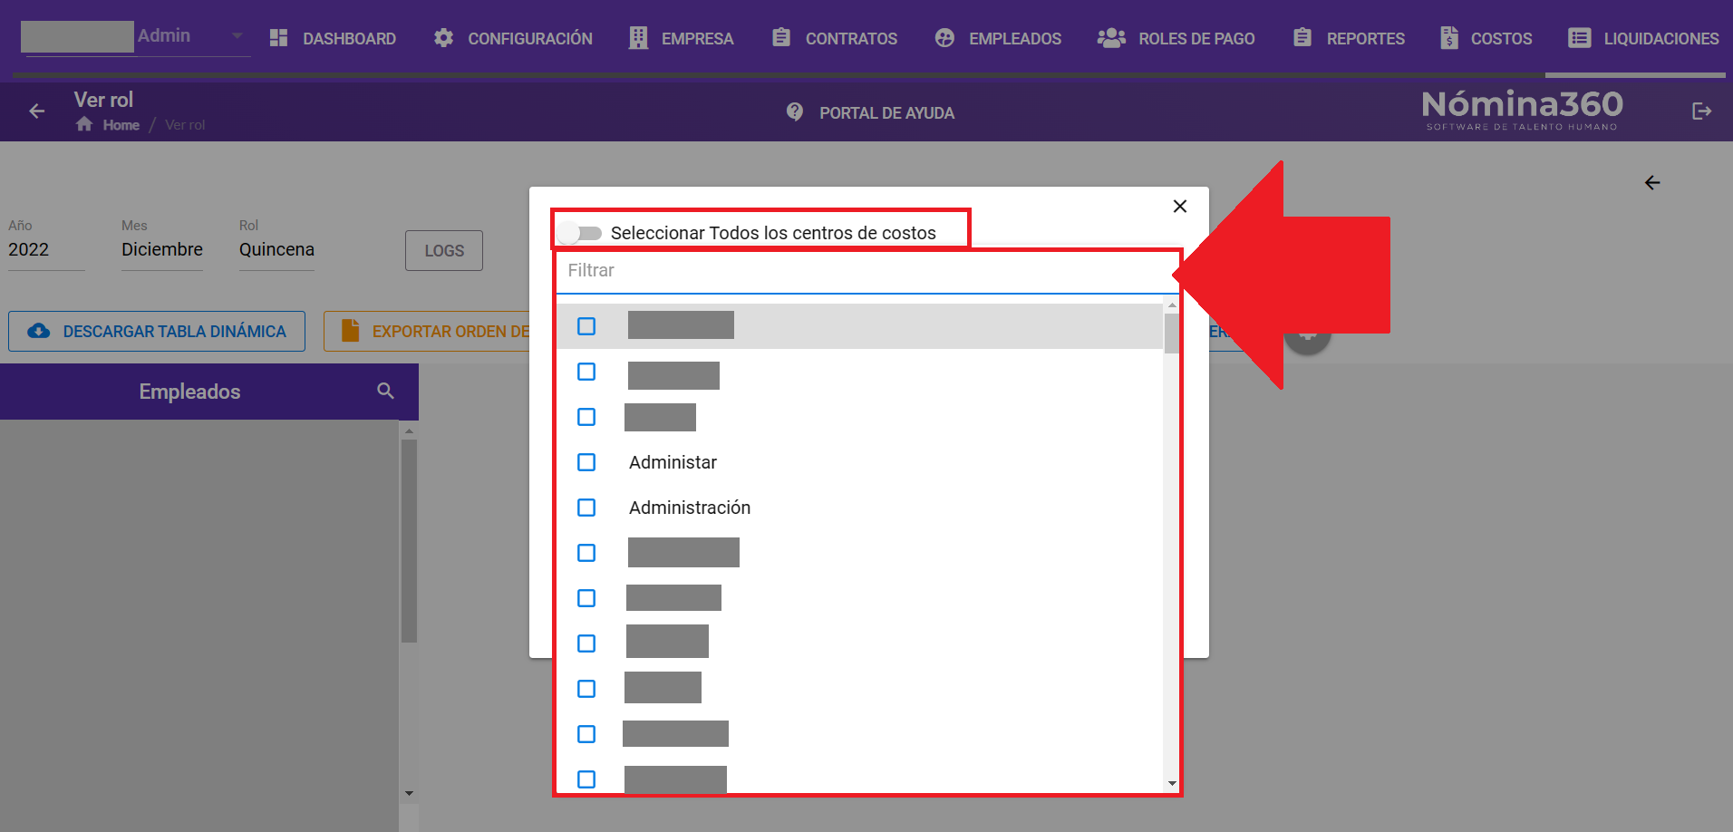
Task: Open the Roles de Pago menu
Action: (x=1176, y=38)
